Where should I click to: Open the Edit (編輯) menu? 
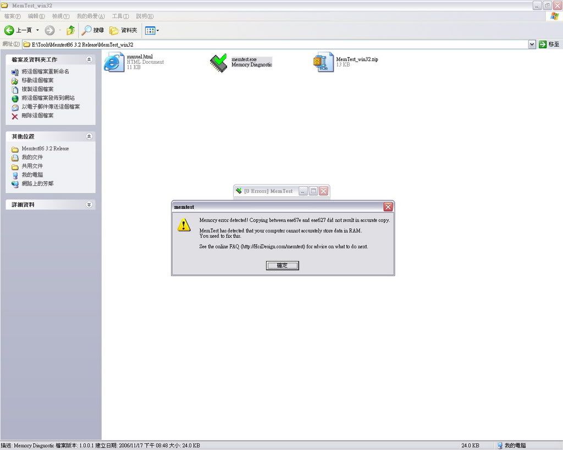coord(37,16)
